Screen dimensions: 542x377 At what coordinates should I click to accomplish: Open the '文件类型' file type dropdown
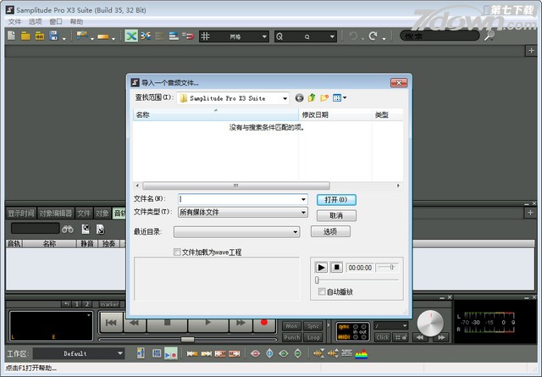point(303,212)
